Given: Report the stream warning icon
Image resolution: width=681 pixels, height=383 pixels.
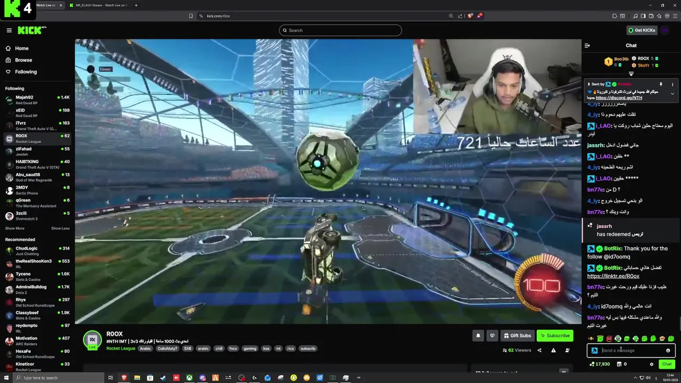Looking at the screenshot, I should pyautogui.click(x=553, y=351).
